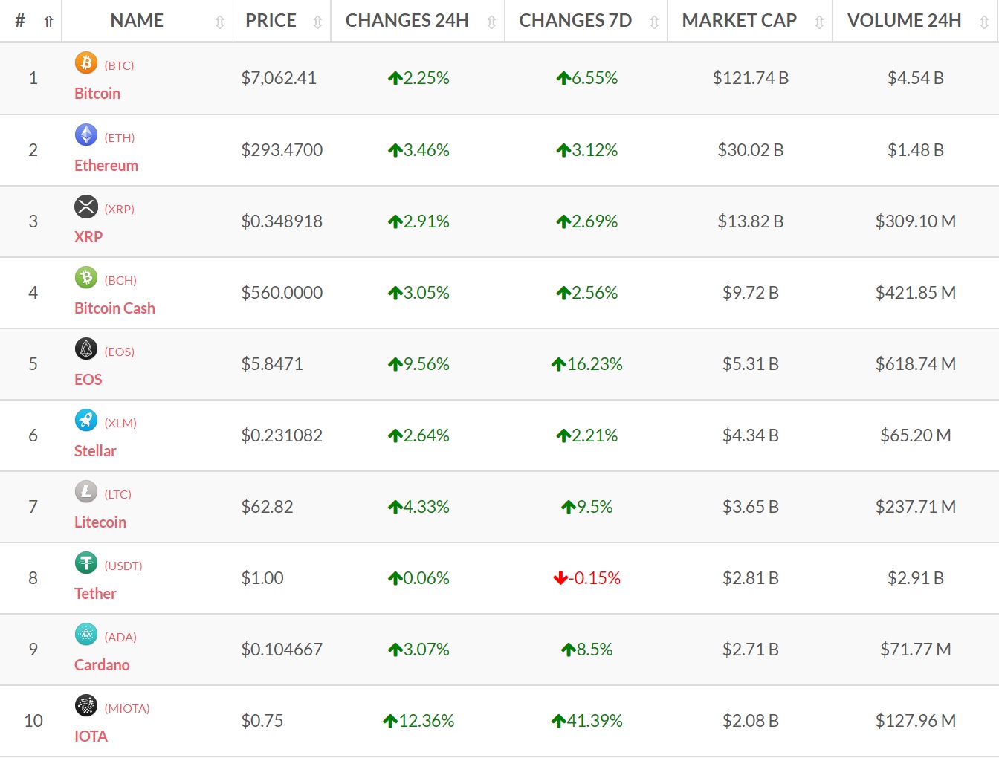Click the Ethereum diamond logo icon
Viewport: 999px width, 758px height.
point(86,135)
